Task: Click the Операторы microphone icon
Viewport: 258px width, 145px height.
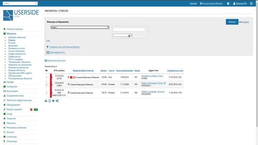Action: point(4,141)
